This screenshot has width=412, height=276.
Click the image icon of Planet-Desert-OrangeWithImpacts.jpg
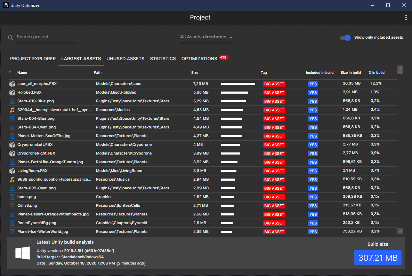point(12,214)
